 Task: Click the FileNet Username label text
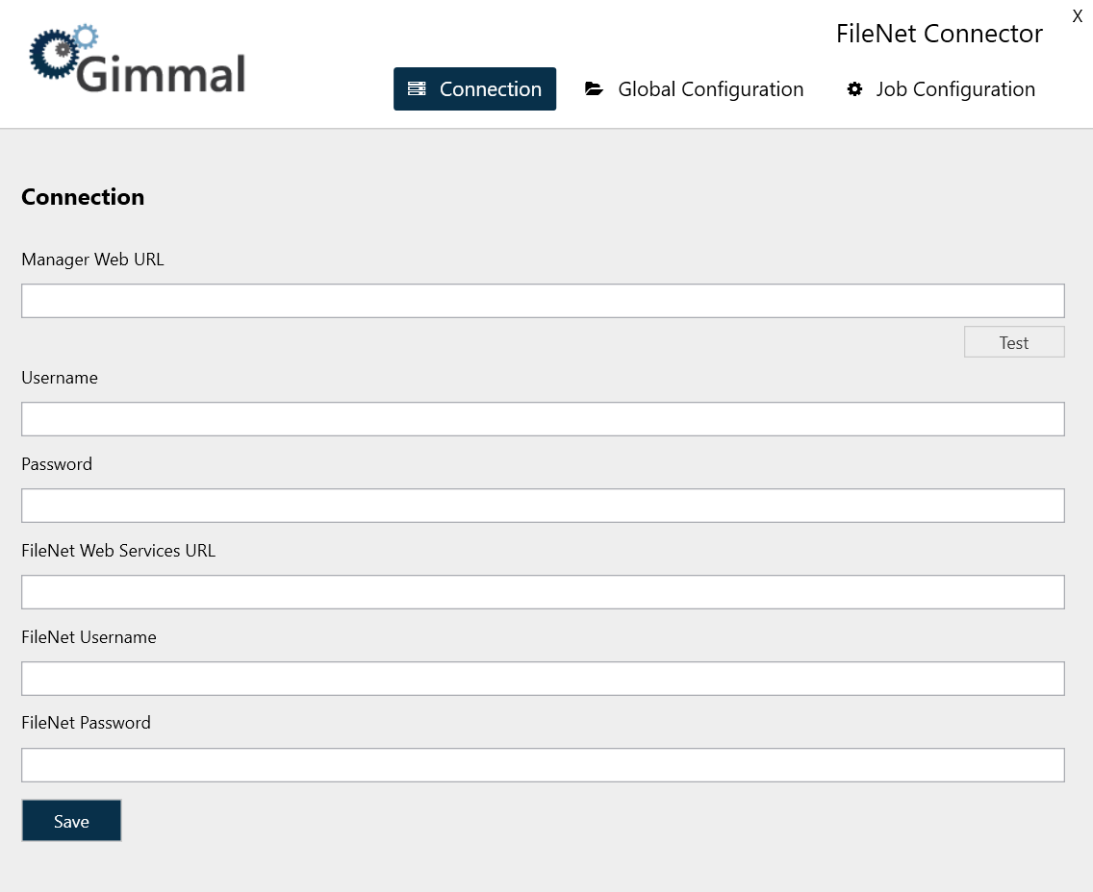pyautogui.click(x=89, y=636)
